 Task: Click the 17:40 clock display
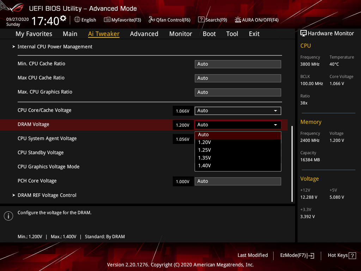click(x=45, y=21)
